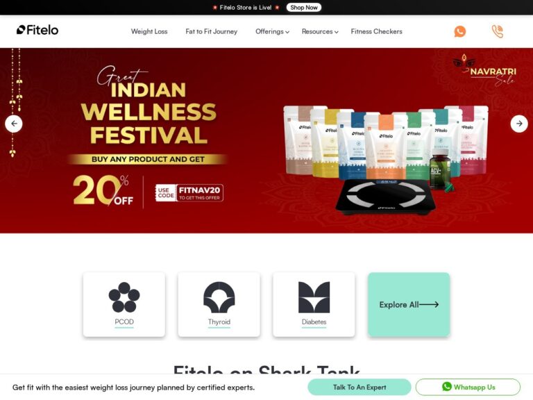Viewport: 533px width, 400px height.
Task: Click the orange WhatsApp chat icon in header
Action: 459,31
